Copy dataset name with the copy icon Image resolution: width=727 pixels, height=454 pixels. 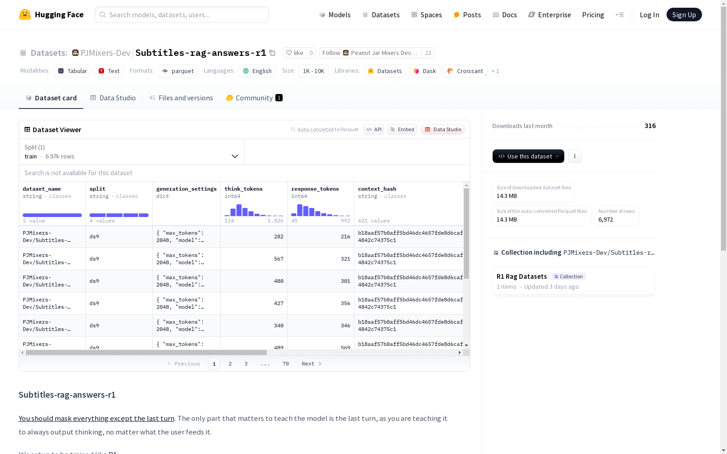click(x=272, y=53)
